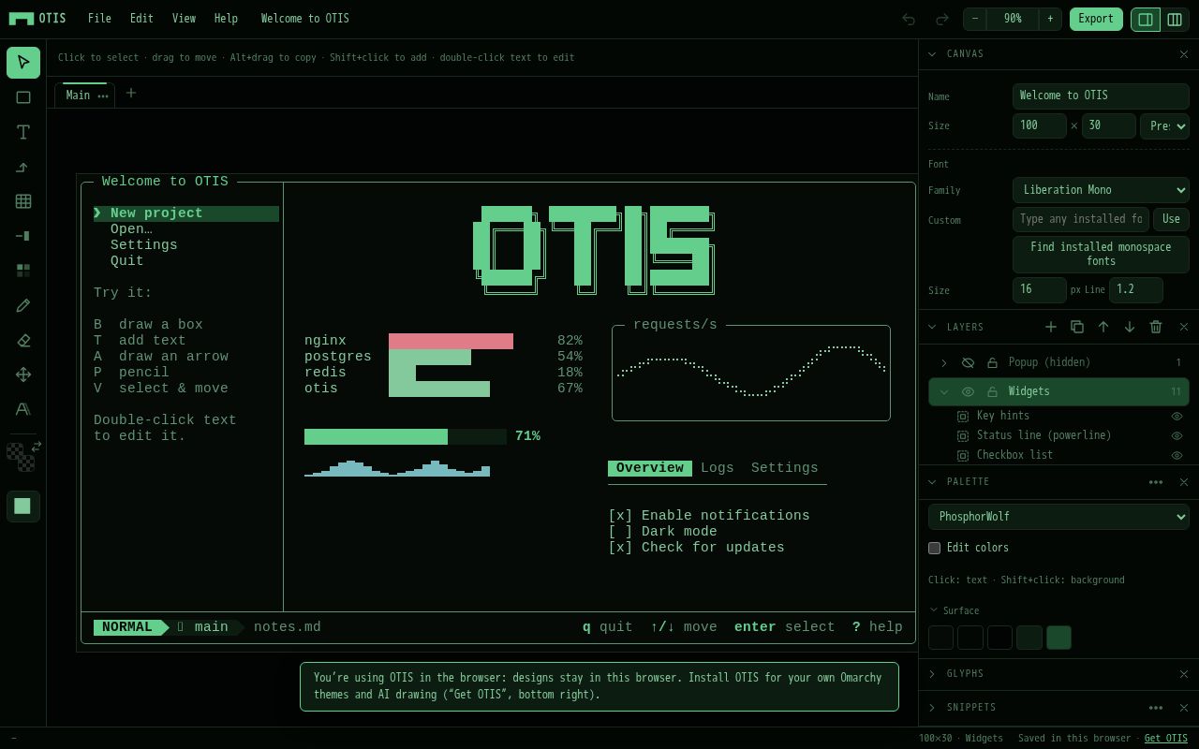Add a new layer with plus icon
Screen dimensions: 1199x749
1051,327
